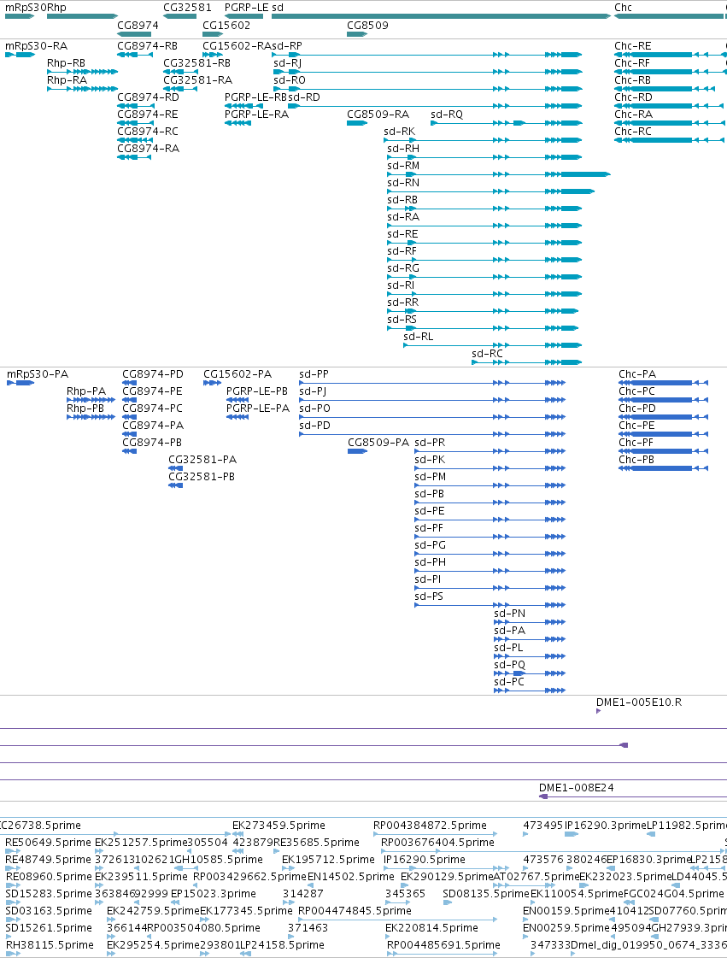This screenshot has width=727, height=958.
Task: Select the SD03163.5prime EST label
Action: click(48, 912)
